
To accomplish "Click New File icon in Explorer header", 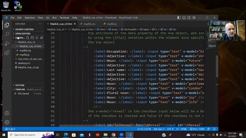I will tap(28, 38).
